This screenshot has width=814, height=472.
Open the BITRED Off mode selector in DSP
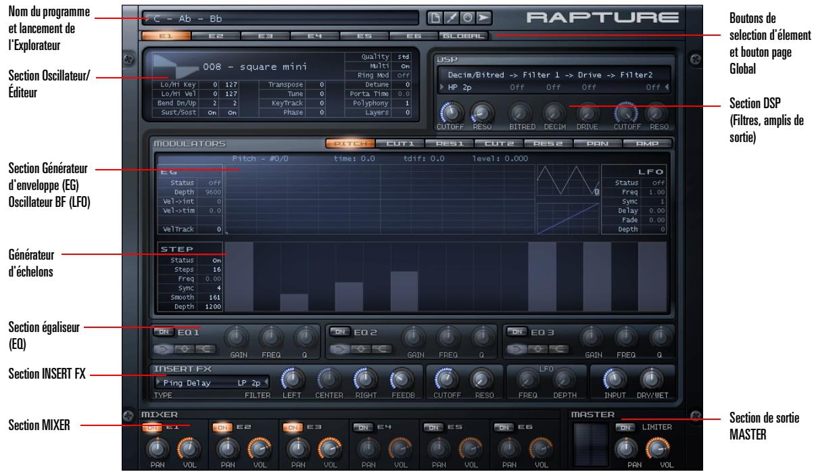point(517,87)
